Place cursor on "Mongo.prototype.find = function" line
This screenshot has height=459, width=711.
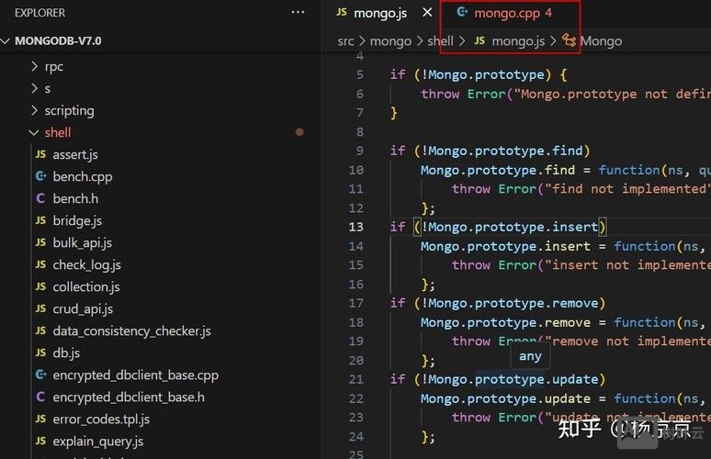pos(566,171)
